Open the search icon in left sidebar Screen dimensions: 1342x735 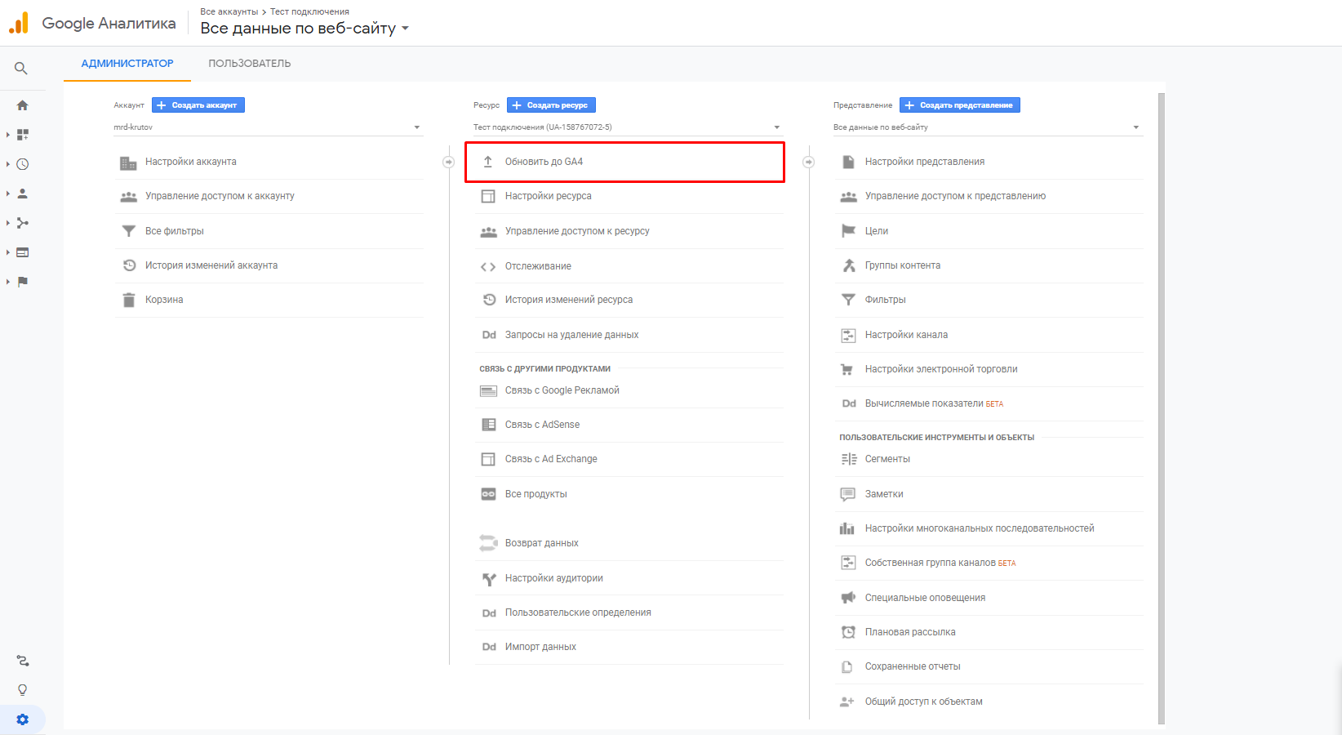pos(21,69)
